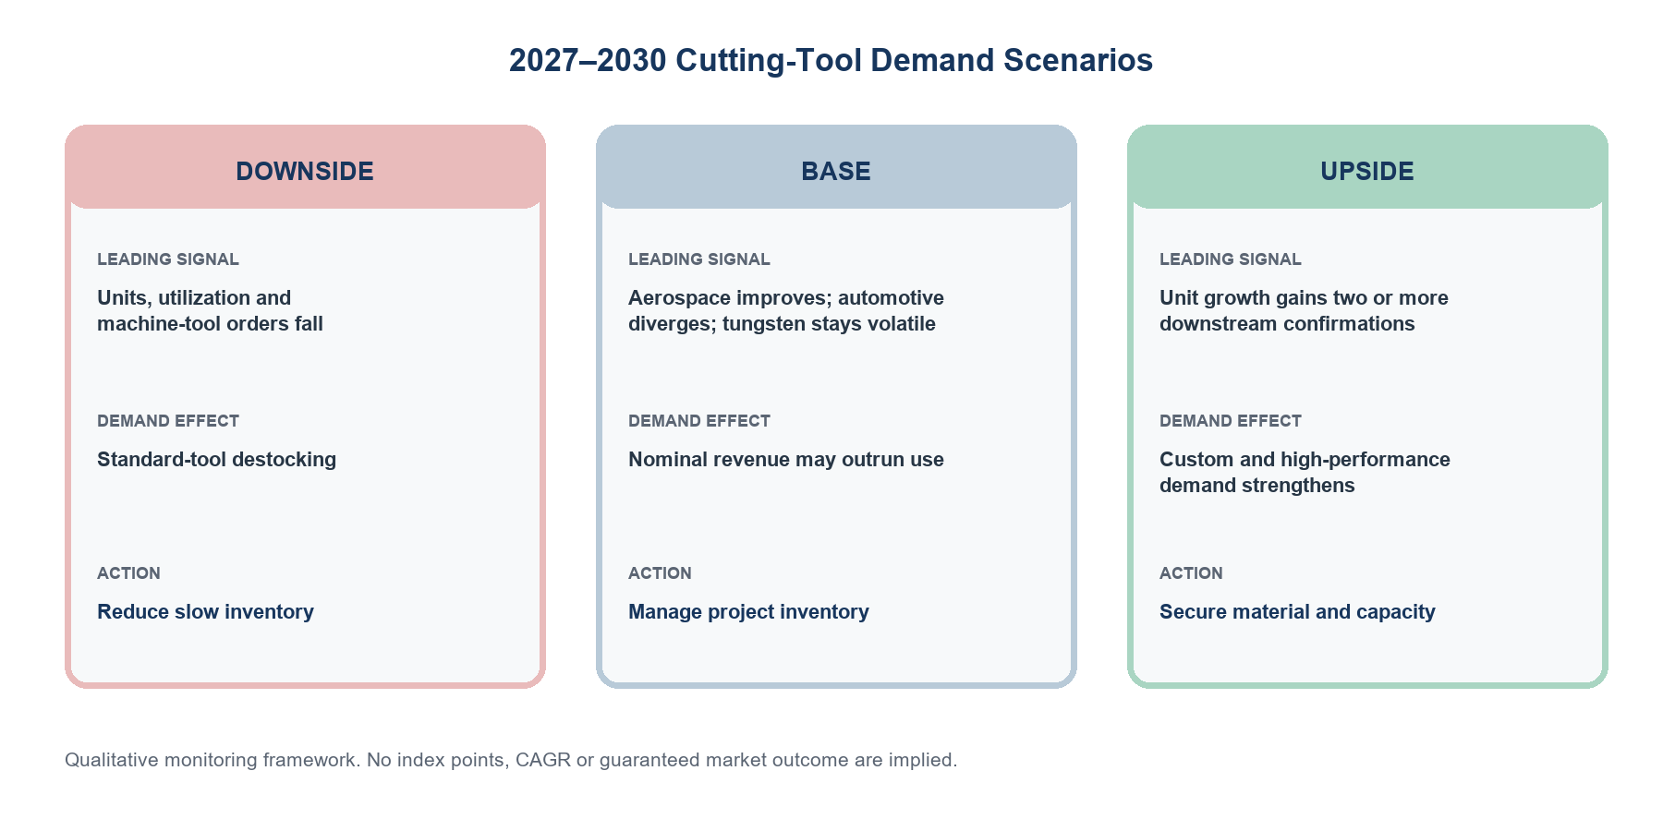This screenshot has height=831, width=1663.
Task: Click 'Unit growth gains two or more' text
Action: 1304,297
